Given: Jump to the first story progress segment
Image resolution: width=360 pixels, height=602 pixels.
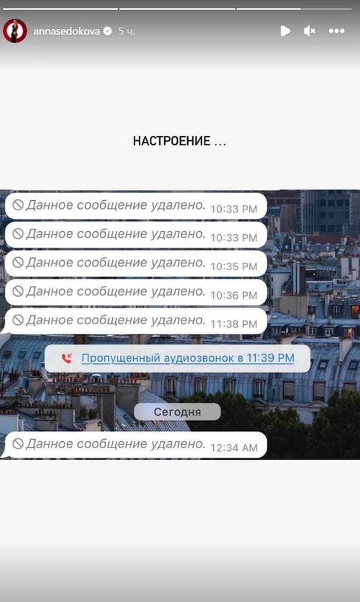Looking at the screenshot, I should (x=60, y=8).
